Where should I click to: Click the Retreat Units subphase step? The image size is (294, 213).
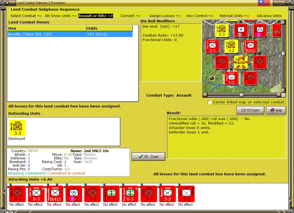(x=234, y=16)
